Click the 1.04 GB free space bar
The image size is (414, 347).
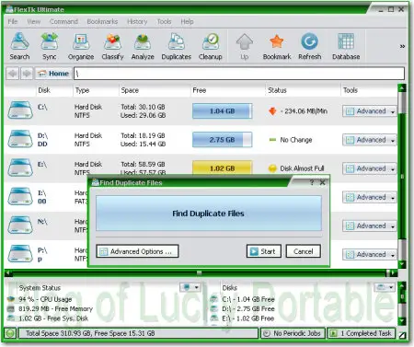[x=223, y=111]
